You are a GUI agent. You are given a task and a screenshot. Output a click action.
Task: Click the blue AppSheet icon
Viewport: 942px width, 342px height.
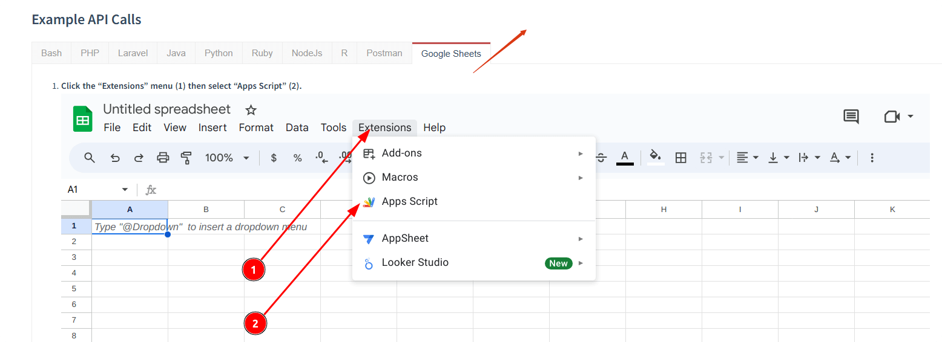pos(369,239)
